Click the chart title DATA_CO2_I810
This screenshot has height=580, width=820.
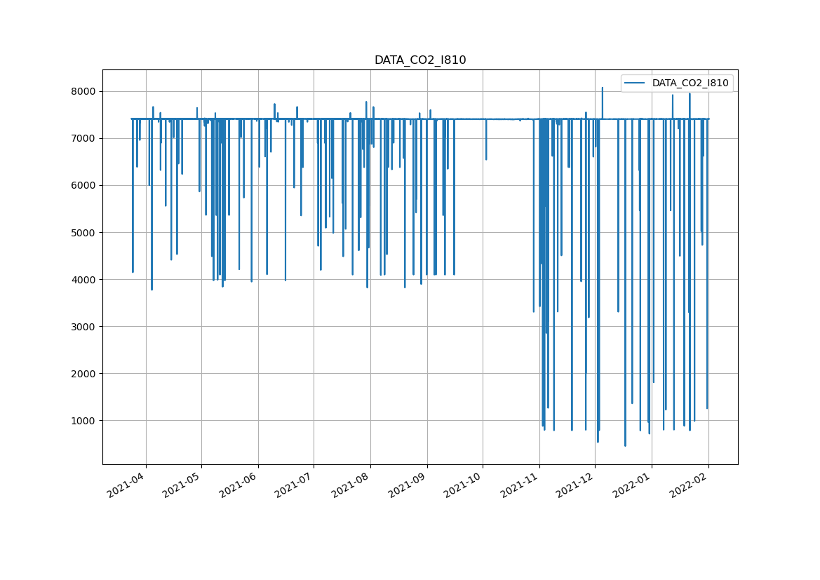click(419, 60)
